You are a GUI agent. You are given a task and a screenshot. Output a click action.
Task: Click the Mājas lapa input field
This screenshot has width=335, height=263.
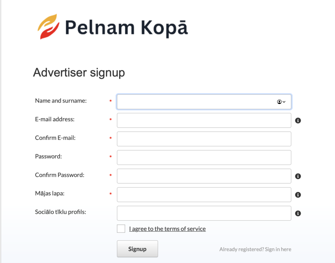(x=204, y=195)
